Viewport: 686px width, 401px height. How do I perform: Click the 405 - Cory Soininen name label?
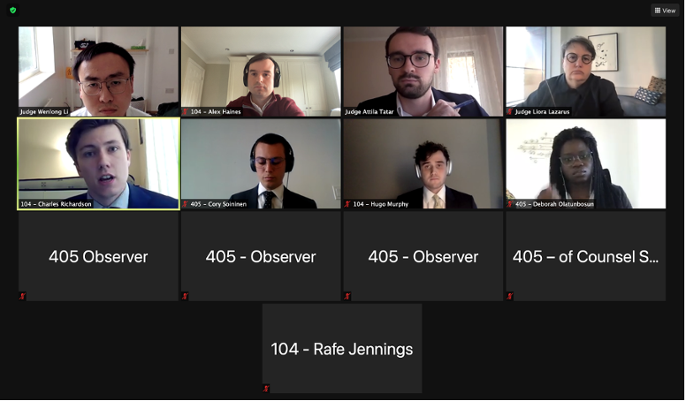pos(218,204)
